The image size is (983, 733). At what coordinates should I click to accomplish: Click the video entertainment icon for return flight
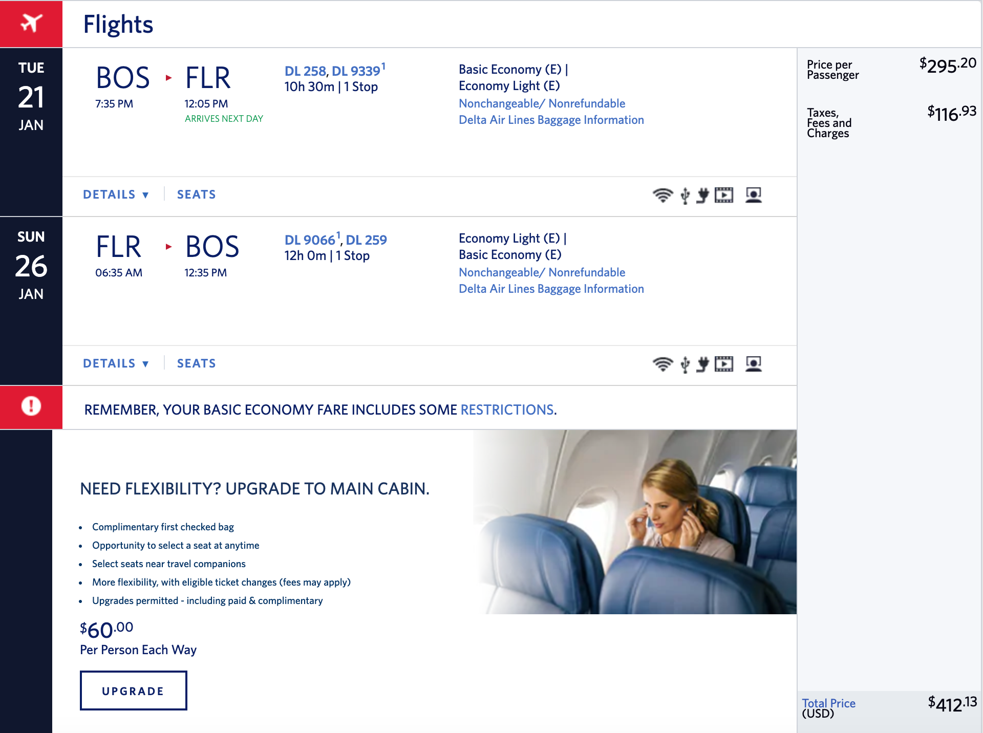pyautogui.click(x=724, y=364)
